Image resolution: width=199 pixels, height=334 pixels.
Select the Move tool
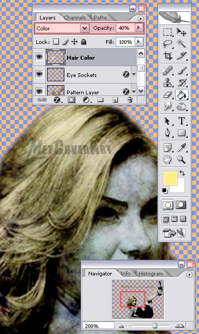pyautogui.click(x=181, y=32)
